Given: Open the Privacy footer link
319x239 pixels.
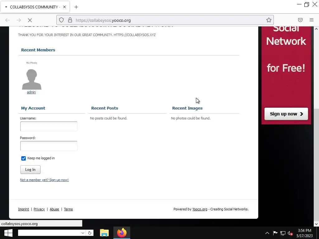Looking at the screenshot, I should 39,209.
